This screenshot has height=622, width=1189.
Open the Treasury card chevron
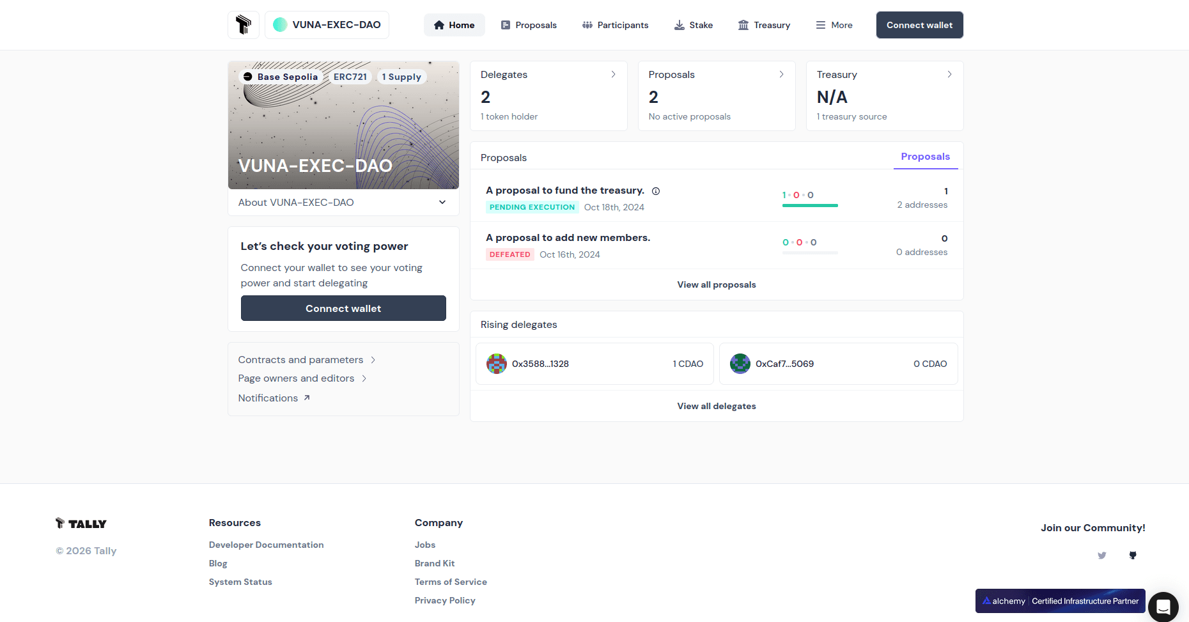[x=949, y=74]
